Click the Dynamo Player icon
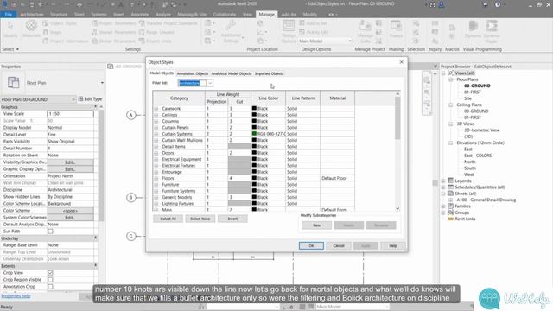The height and width of the screenshot is (311, 553). point(492,26)
